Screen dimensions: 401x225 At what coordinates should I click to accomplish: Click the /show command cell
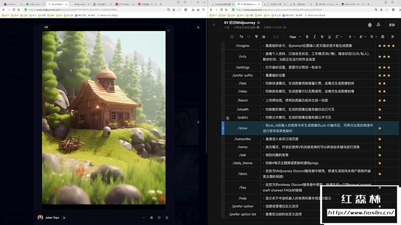[243, 128]
